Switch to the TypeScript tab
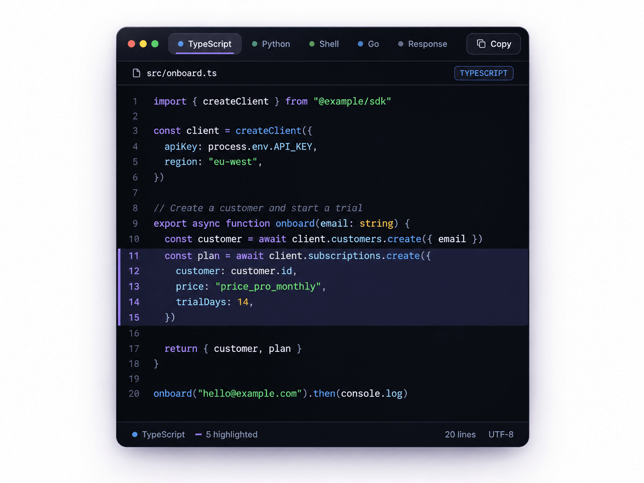 click(x=205, y=44)
